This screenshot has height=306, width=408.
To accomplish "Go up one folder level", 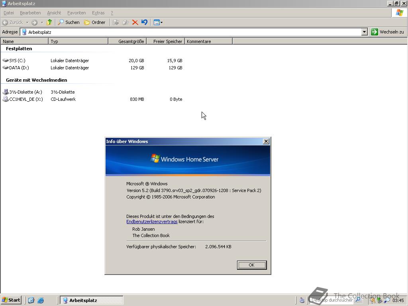I will (x=49, y=22).
